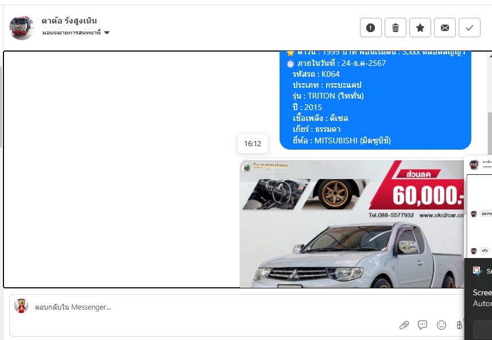Screen dimensions: 492x340
Task: Open the 60,000 discount Triton car image
Action: 352,224
